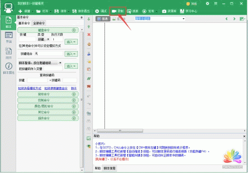Click green down arrow in vertical toolbar
This screenshot has height=173, width=248.
point(89,19)
